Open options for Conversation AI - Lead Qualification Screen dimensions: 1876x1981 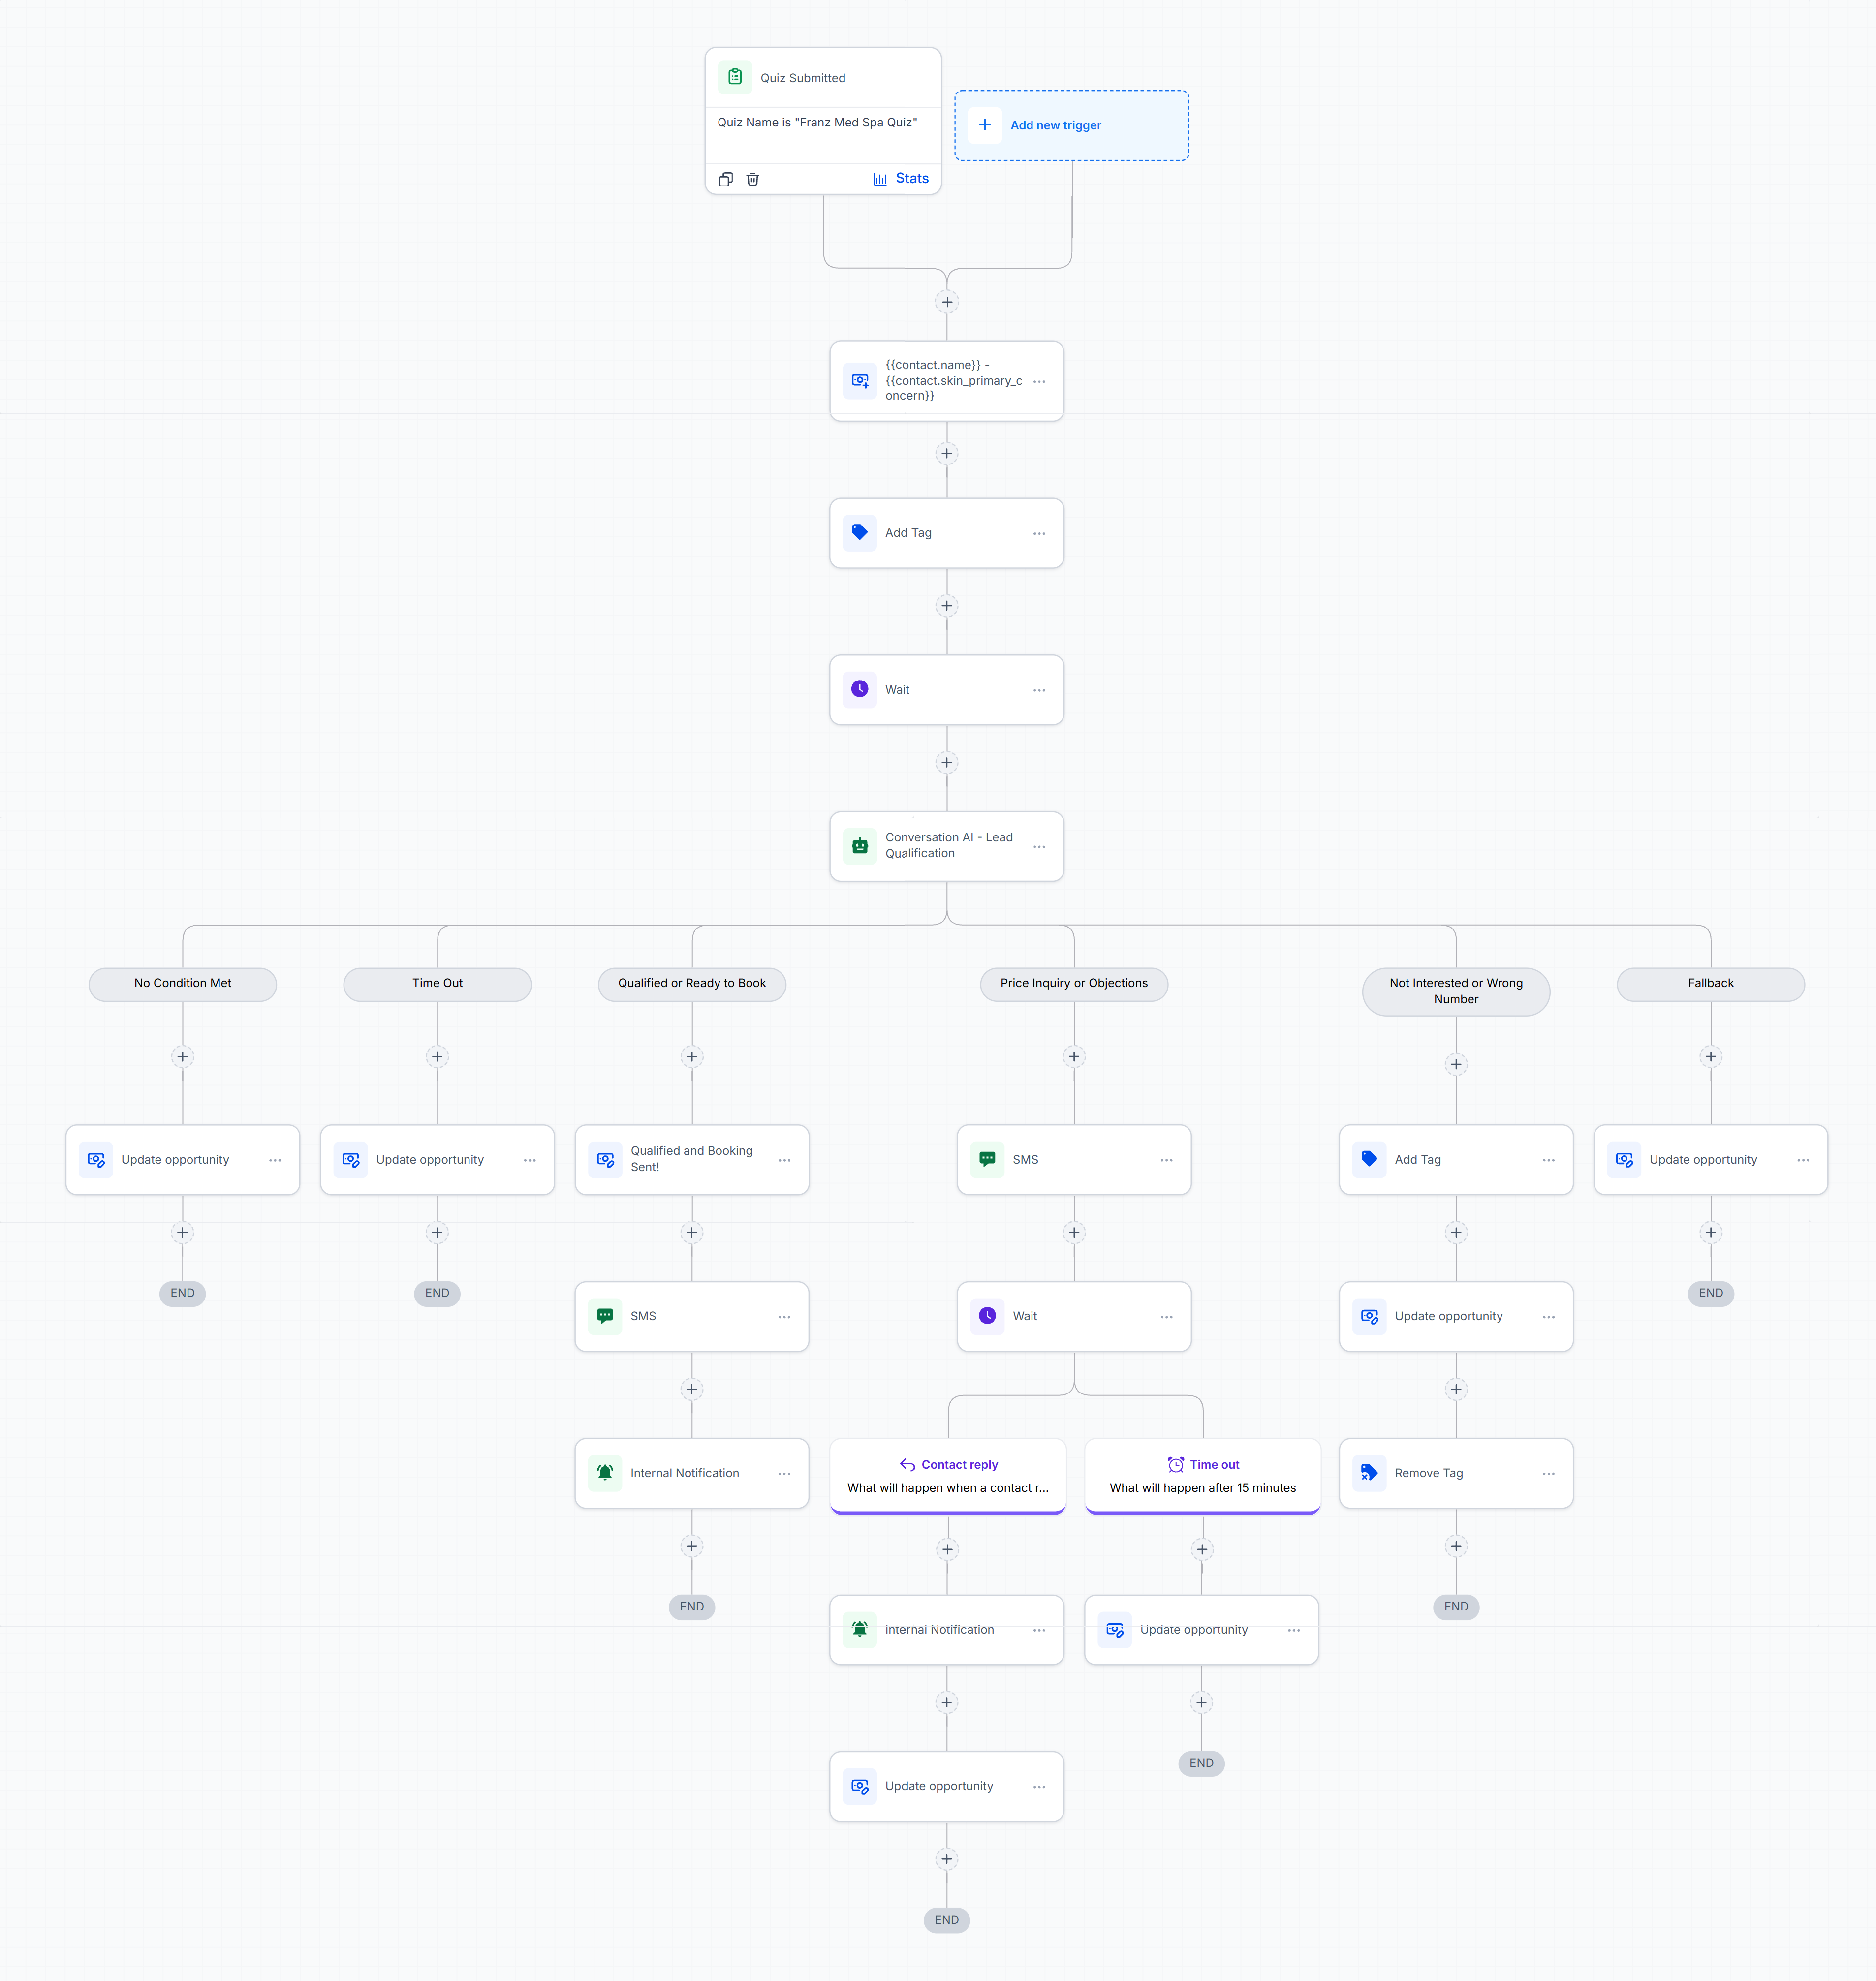point(1039,847)
